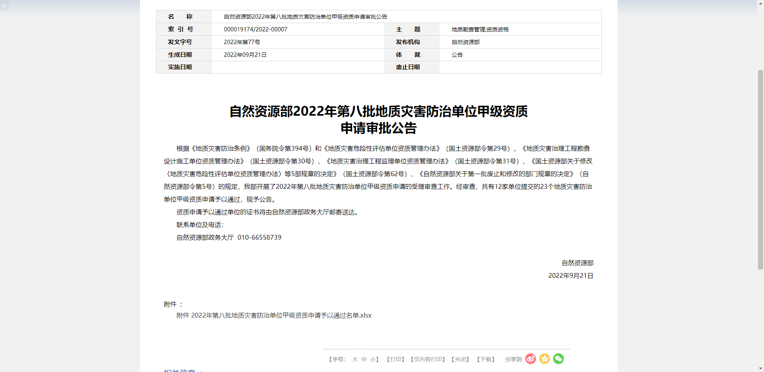Image resolution: width=764 pixels, height=372 pixels.
Task: Set font size to large (大)
Action: pyautogui.click(x=355, y=359)
